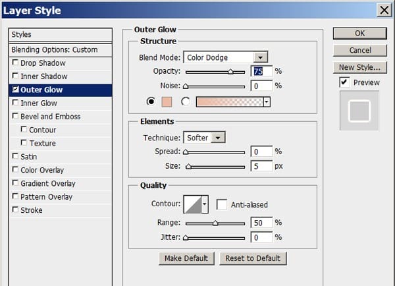Tick the Bevel and Emboss checkbox
The image size is (395, 286).
(x=15, y=116)
